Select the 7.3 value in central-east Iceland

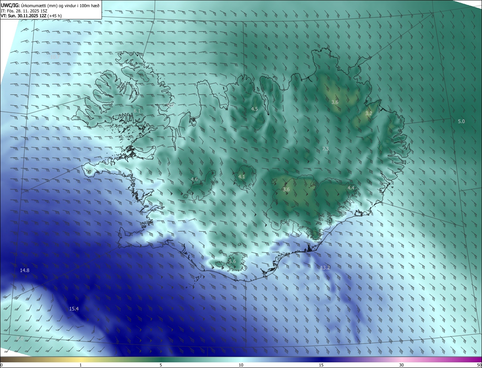pyautogui.click(x=325, y=149)
